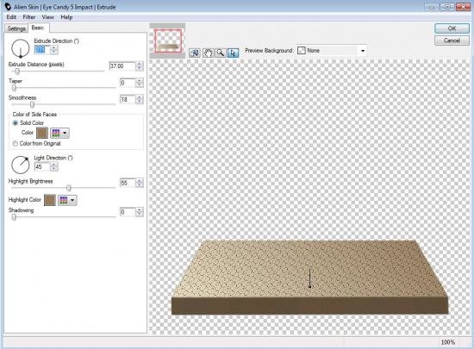The image size is (474, 349).
Task: Click the Cancel button
Action: [452, 41]
